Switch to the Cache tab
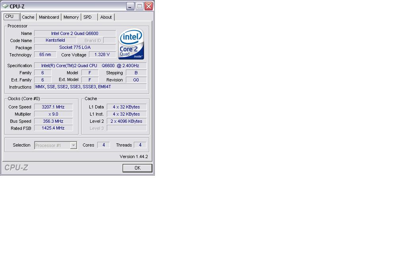414x257 pixels. 28,17
